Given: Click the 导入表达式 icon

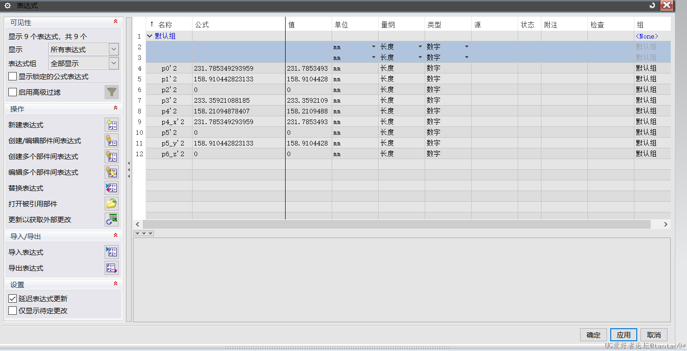Looking at the screenshot, I should pos(112,252).
